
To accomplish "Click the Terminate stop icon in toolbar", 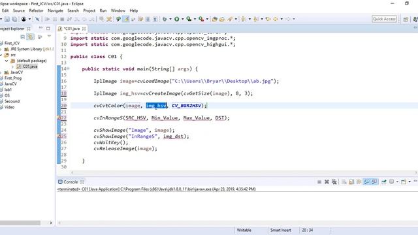I will (62, 19).
